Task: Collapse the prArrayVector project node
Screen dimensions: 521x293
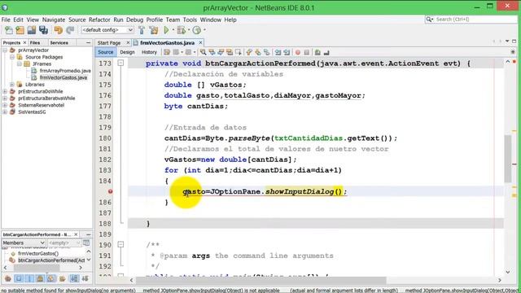Action: pos(5,50)
